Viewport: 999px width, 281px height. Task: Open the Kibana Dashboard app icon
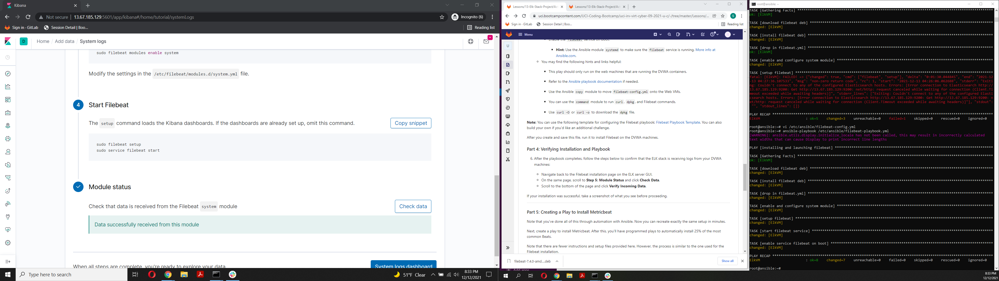[8, 99]
